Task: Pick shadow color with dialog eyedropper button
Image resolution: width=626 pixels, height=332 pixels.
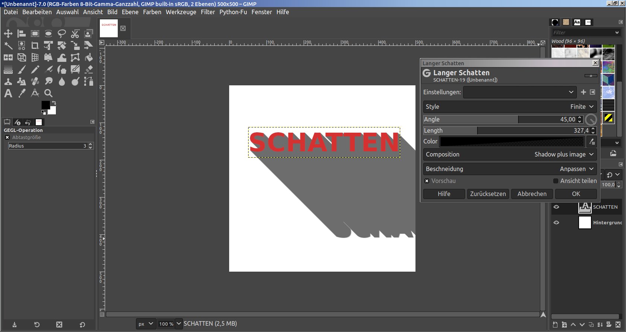Action: coord(592,142)
